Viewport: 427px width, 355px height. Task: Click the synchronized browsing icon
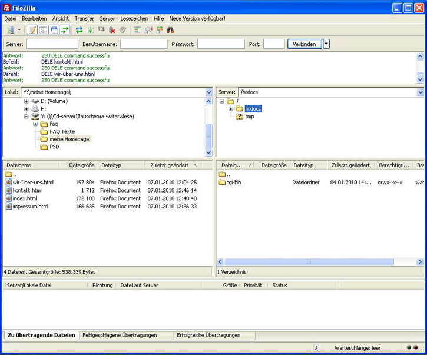tap(160, 30)
